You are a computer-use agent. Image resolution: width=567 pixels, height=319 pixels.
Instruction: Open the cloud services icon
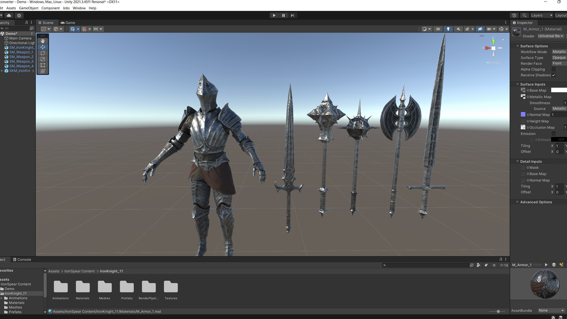[x=9, y=15]
